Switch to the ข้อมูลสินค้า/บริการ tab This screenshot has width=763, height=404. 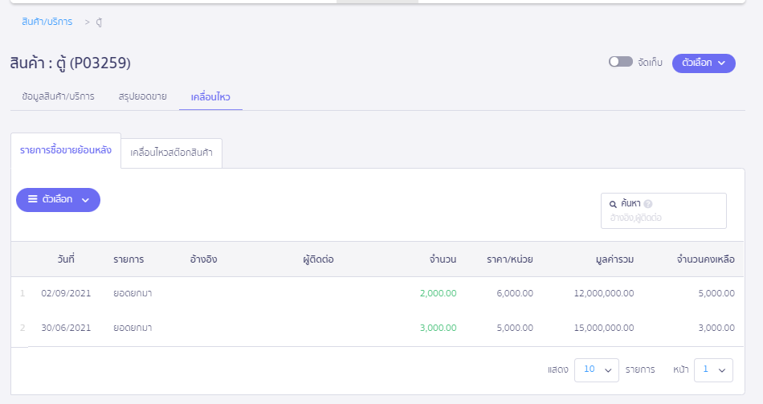coord(58,96)
